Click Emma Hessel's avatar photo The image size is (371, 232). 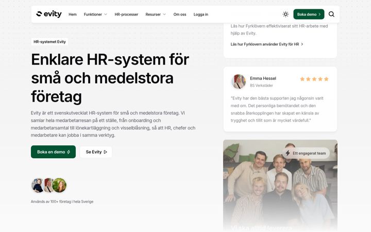tap(239, 81)
